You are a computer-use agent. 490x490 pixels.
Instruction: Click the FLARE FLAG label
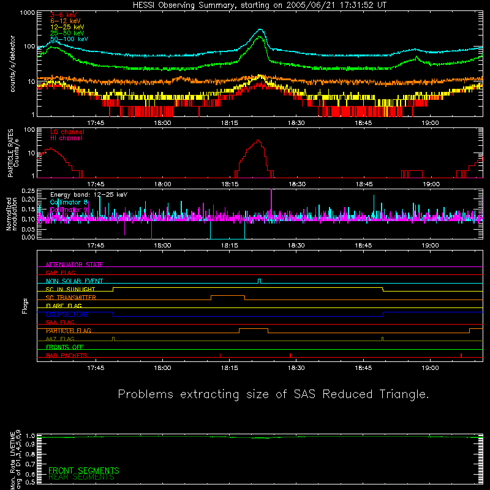pyautogui.click(x=64, y=306)
